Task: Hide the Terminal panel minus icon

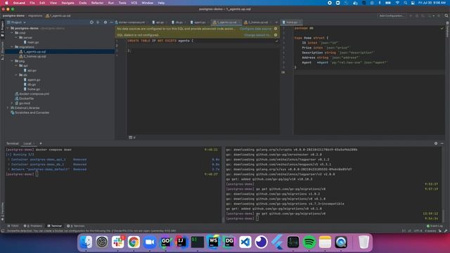Action: 442,143
